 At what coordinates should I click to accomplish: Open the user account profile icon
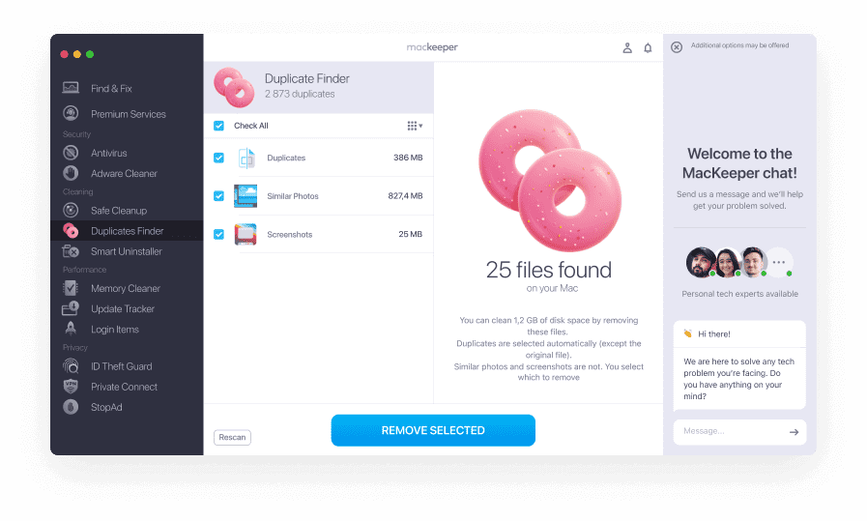coord(627,48)
